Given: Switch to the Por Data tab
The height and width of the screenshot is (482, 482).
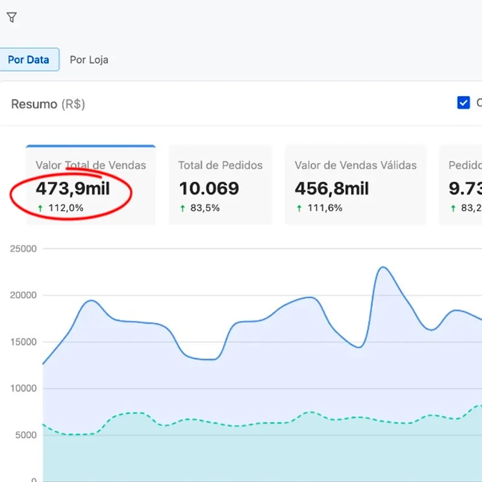Looking at the screenshot, I should tap(28, 60).
